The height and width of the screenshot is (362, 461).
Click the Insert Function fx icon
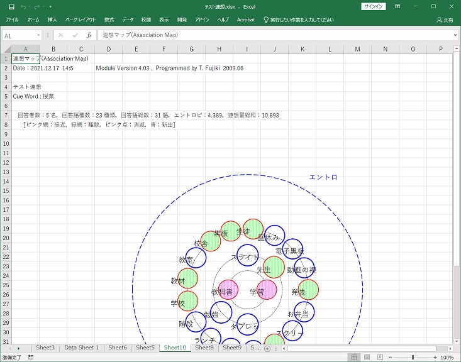tap(89, 36)
